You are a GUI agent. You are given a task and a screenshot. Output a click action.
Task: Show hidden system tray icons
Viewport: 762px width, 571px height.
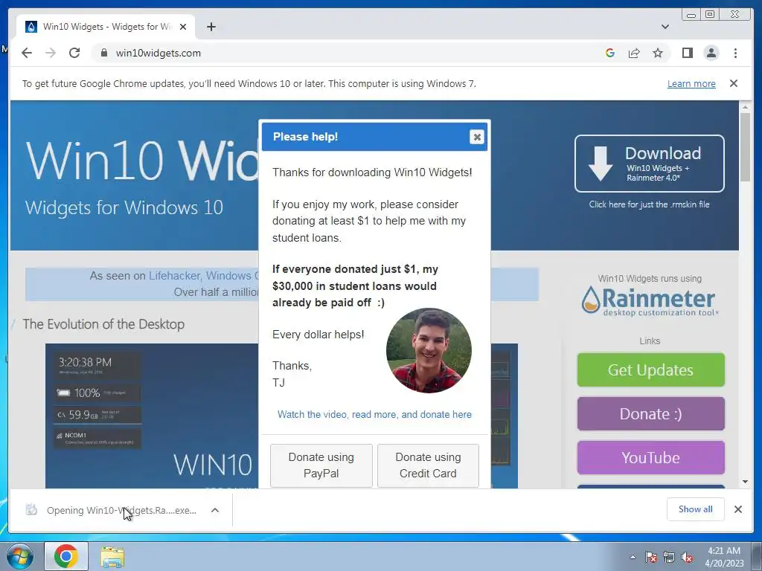coord(633,557)
